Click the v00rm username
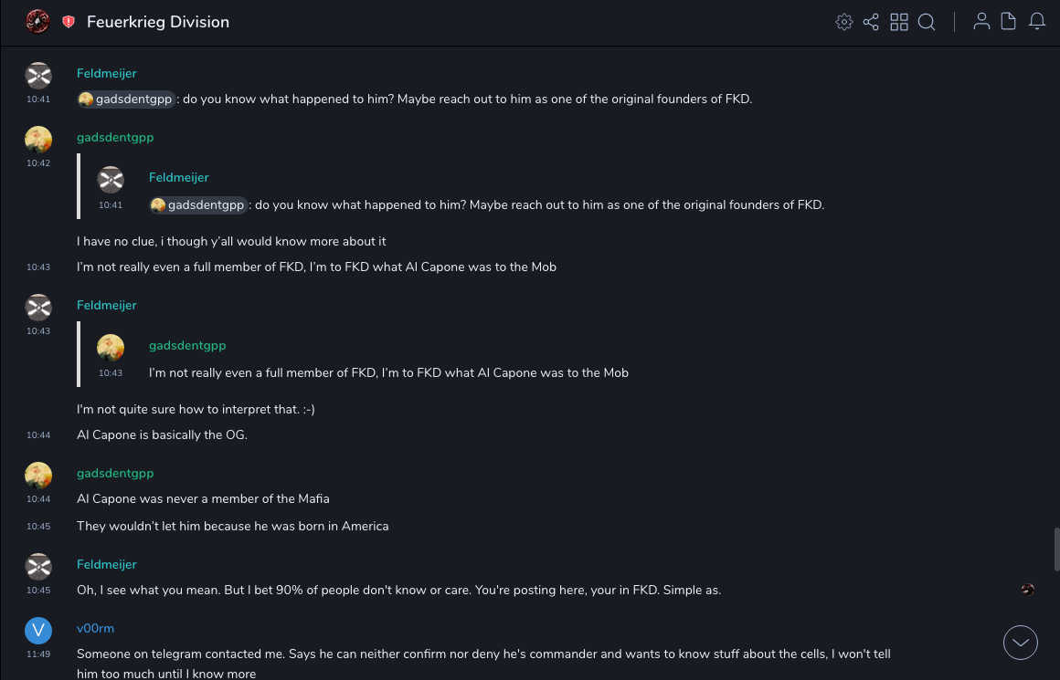This screenshot has height=680, width=1060. [95, 628]
